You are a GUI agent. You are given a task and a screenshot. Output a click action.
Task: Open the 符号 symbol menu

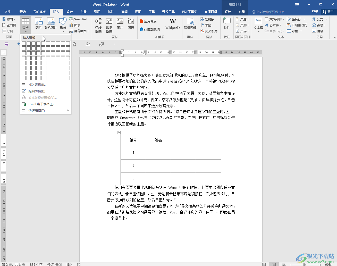(319, 25)
